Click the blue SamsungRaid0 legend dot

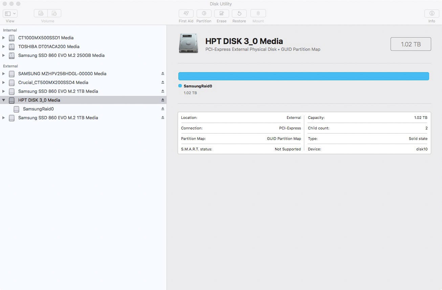coord(180,86)
